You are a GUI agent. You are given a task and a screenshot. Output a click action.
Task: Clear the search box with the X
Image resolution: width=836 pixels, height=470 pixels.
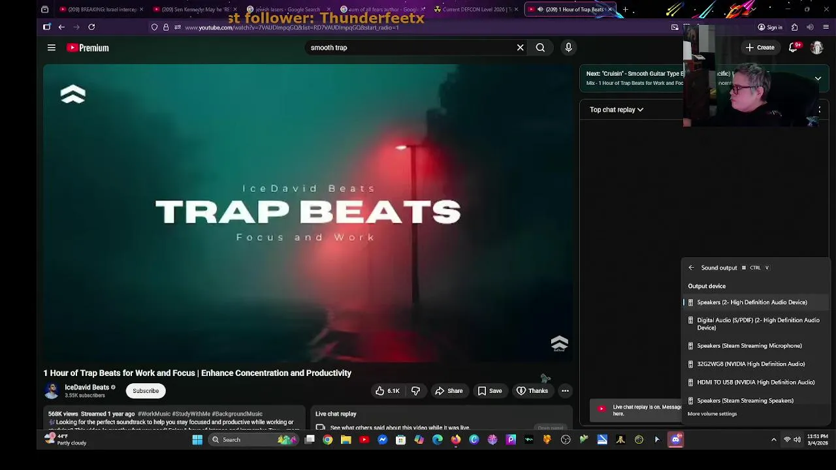pos(520,48)
